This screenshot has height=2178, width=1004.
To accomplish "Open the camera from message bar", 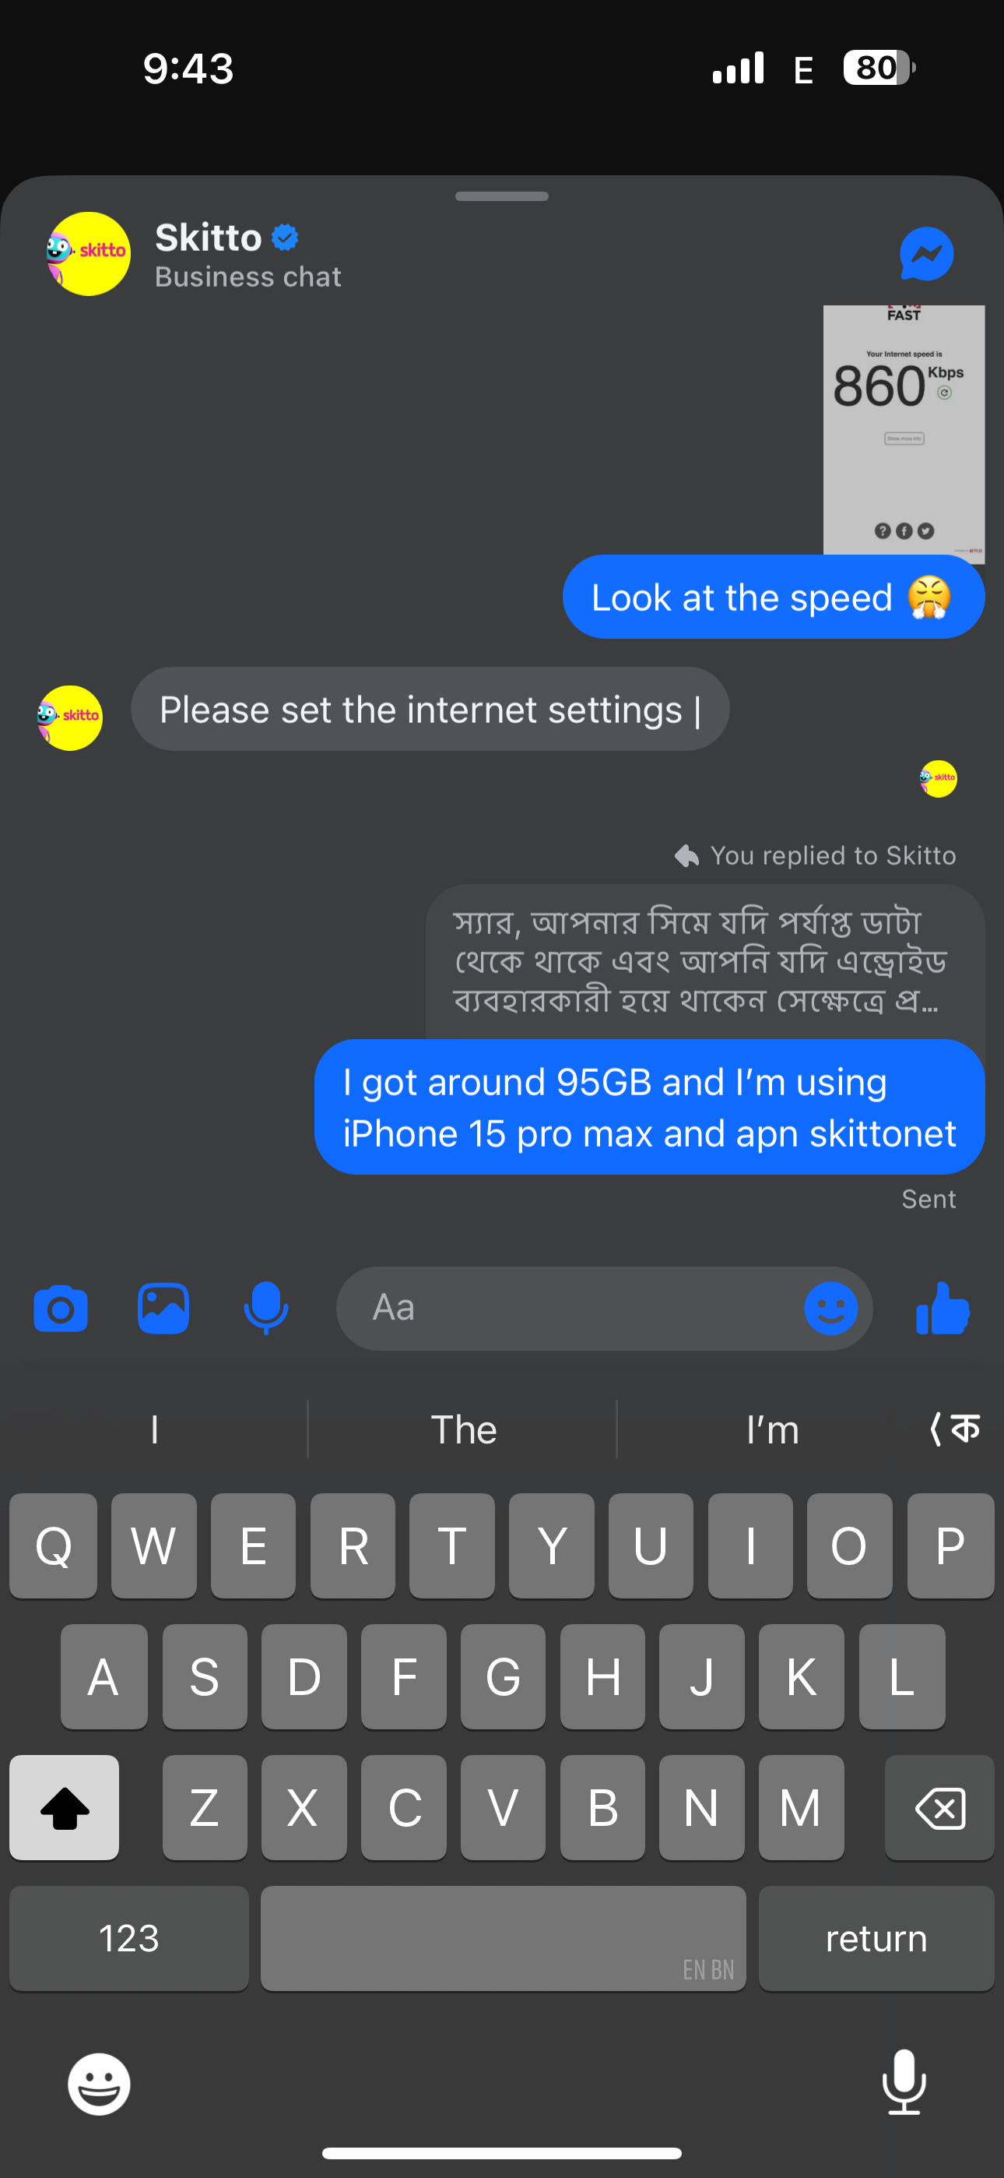I will click(60, 1309).
